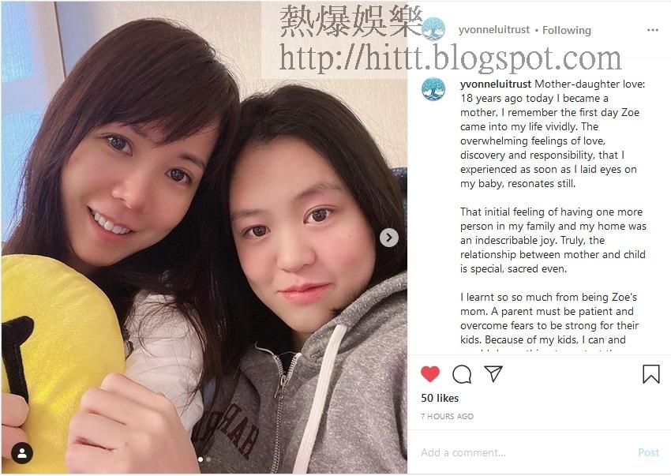
Task: View the 50 likes list
Action: pos(440,398)
